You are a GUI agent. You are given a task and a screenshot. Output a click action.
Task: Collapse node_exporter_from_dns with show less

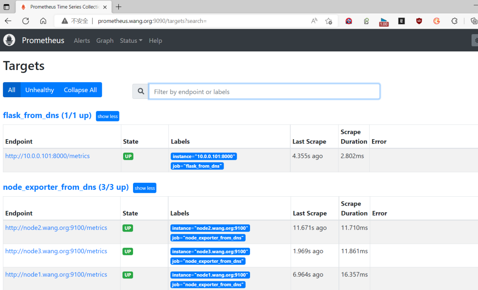click(145, 188)
